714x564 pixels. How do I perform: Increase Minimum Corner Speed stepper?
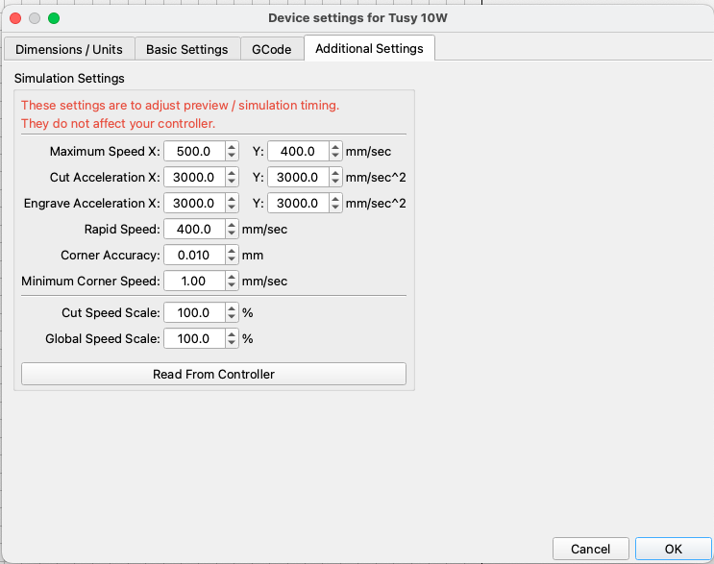[x=232, y=277]
